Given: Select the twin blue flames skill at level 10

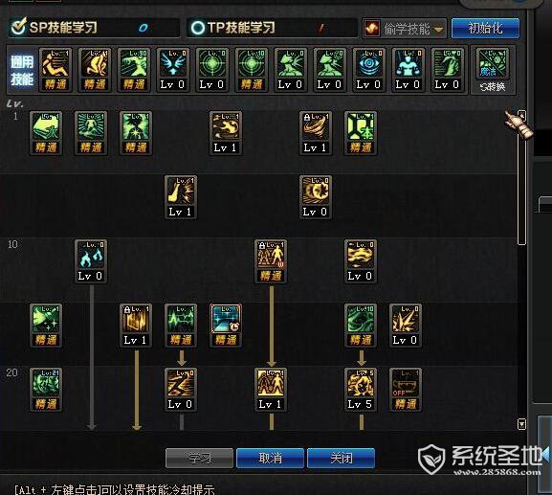Looking at the screenshot, I should click(91, 261).
